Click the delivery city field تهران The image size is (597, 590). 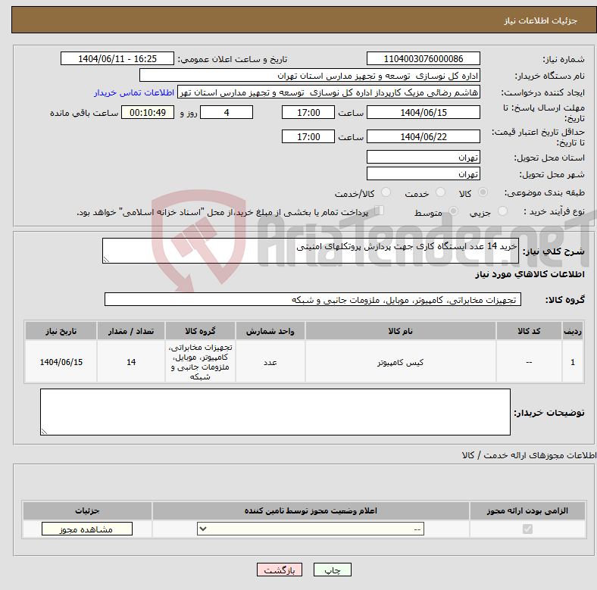coord(423,173)
